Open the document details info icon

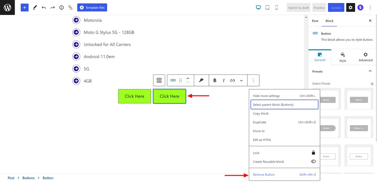61,8
